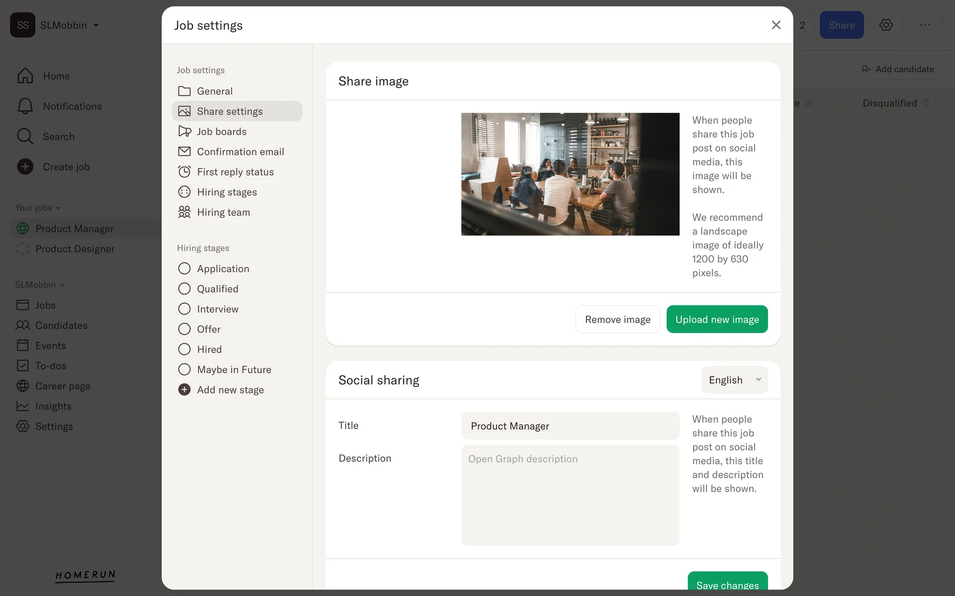
Task: Click the First reply status clock icon
Action: click(x=184, y=172)
